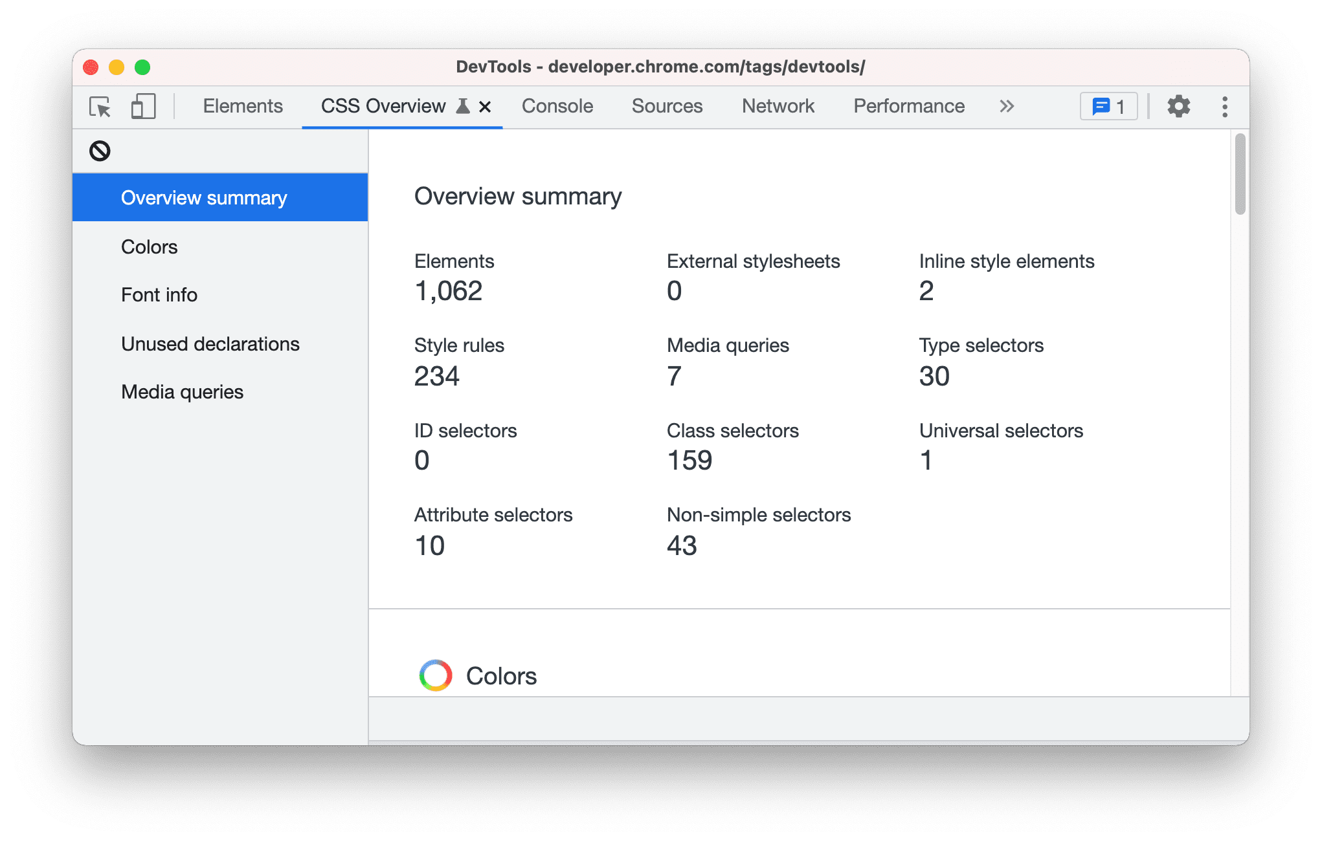Switch to the Network tab
This screenshot has height=841, width=1322.
(x=777, y=106)
